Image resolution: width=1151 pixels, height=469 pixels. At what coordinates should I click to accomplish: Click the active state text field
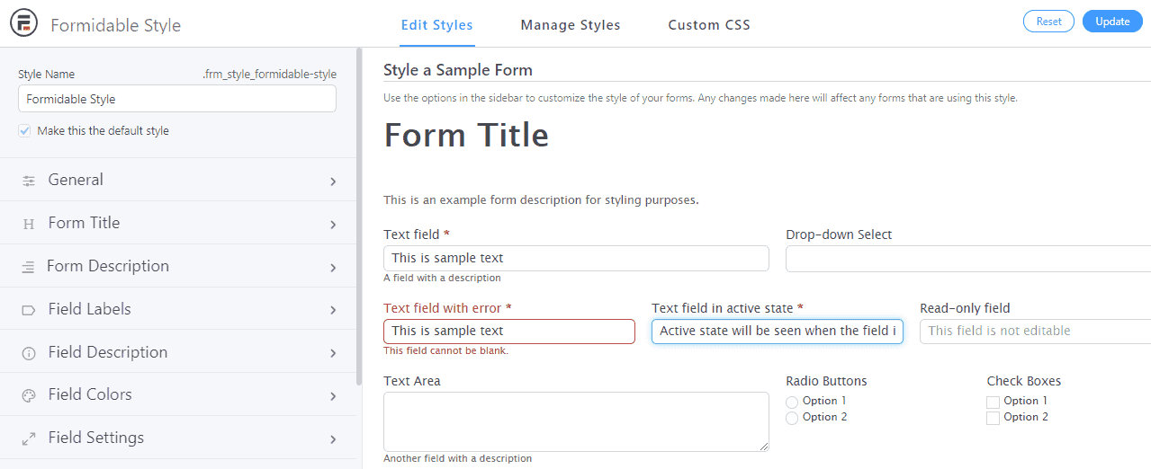coord(778,332)
